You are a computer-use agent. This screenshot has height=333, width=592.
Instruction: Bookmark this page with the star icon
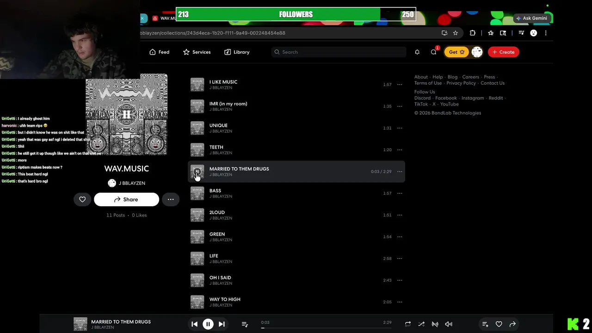pos(456,33)
